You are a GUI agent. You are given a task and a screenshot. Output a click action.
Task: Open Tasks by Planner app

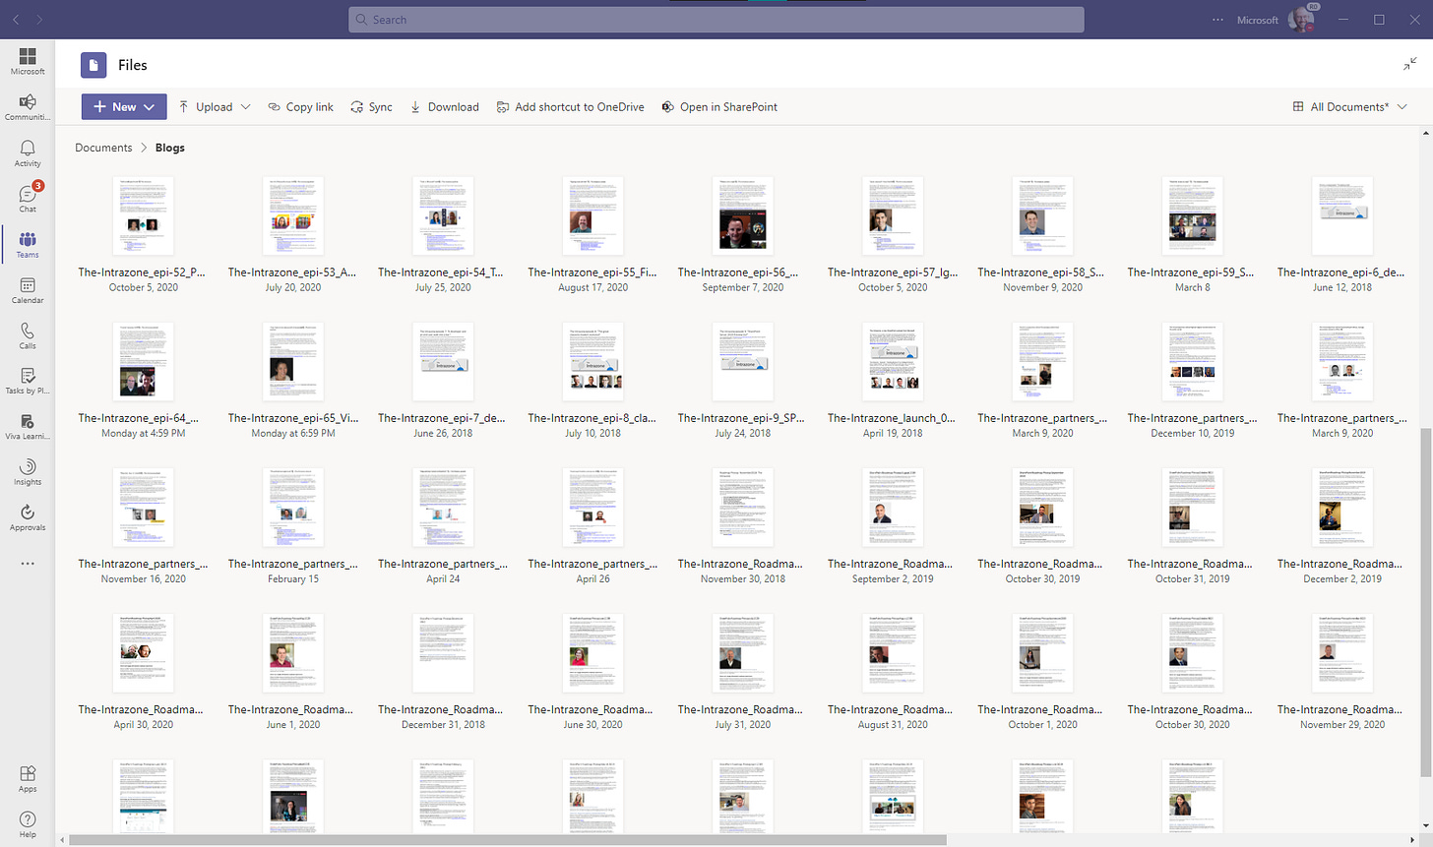(28, 380)
